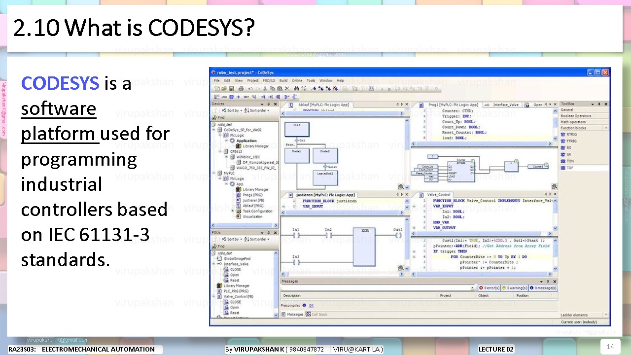Click the zoom magnifier in the justieren ladder editor
The image size is (631, 355).
[401, 268]
